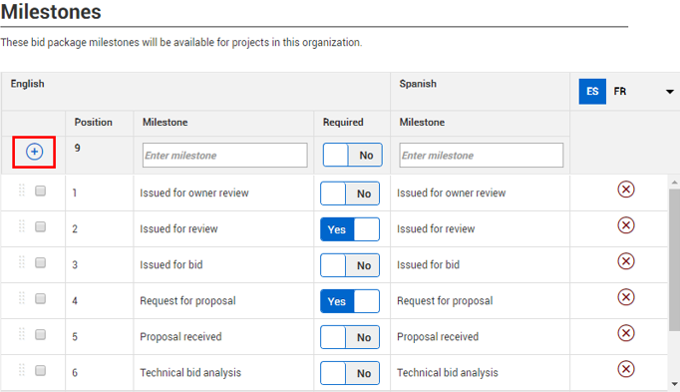
Task: Click the scrollbar up arrow
Action: [674, 183]
